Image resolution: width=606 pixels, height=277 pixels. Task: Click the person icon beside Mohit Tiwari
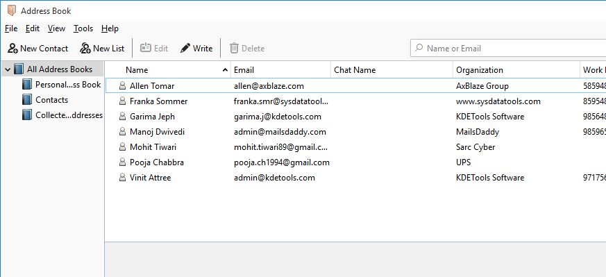pos(122,147)
